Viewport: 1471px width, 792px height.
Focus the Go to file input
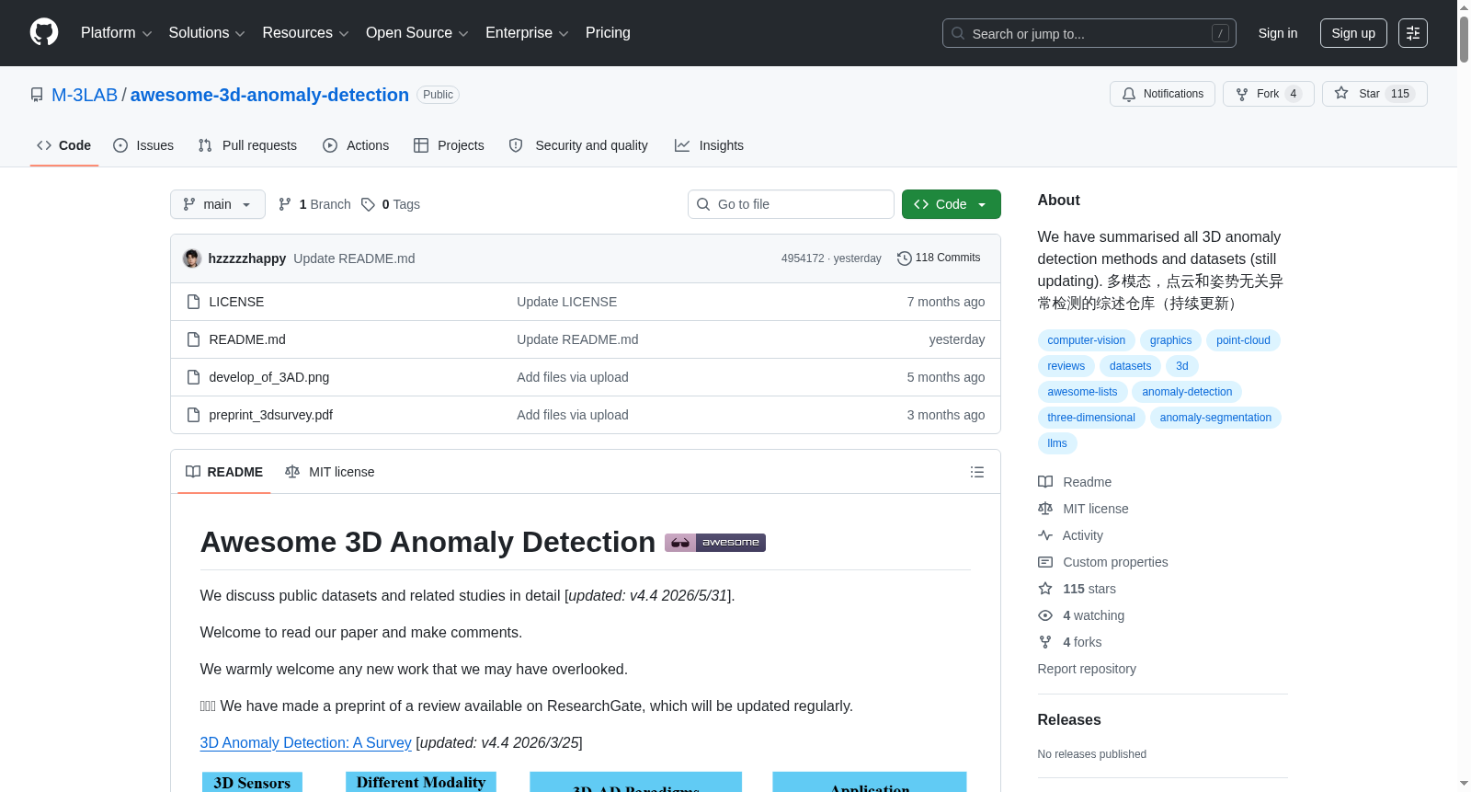pyautogui.click(x=791, y=204)
